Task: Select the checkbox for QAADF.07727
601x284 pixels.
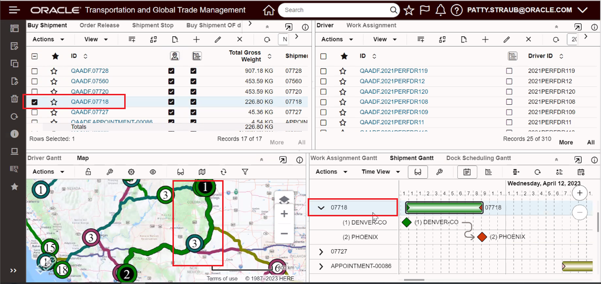Action: [x=34, y=112]
